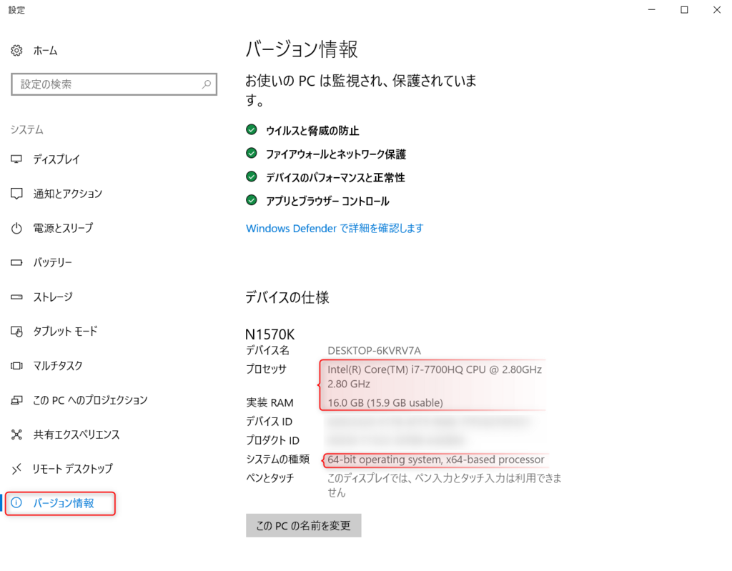Open Windows Defender で詳細を確認します link
This screenshot has height=571, width=732.
pyautogui.click(x=335, y=228)
